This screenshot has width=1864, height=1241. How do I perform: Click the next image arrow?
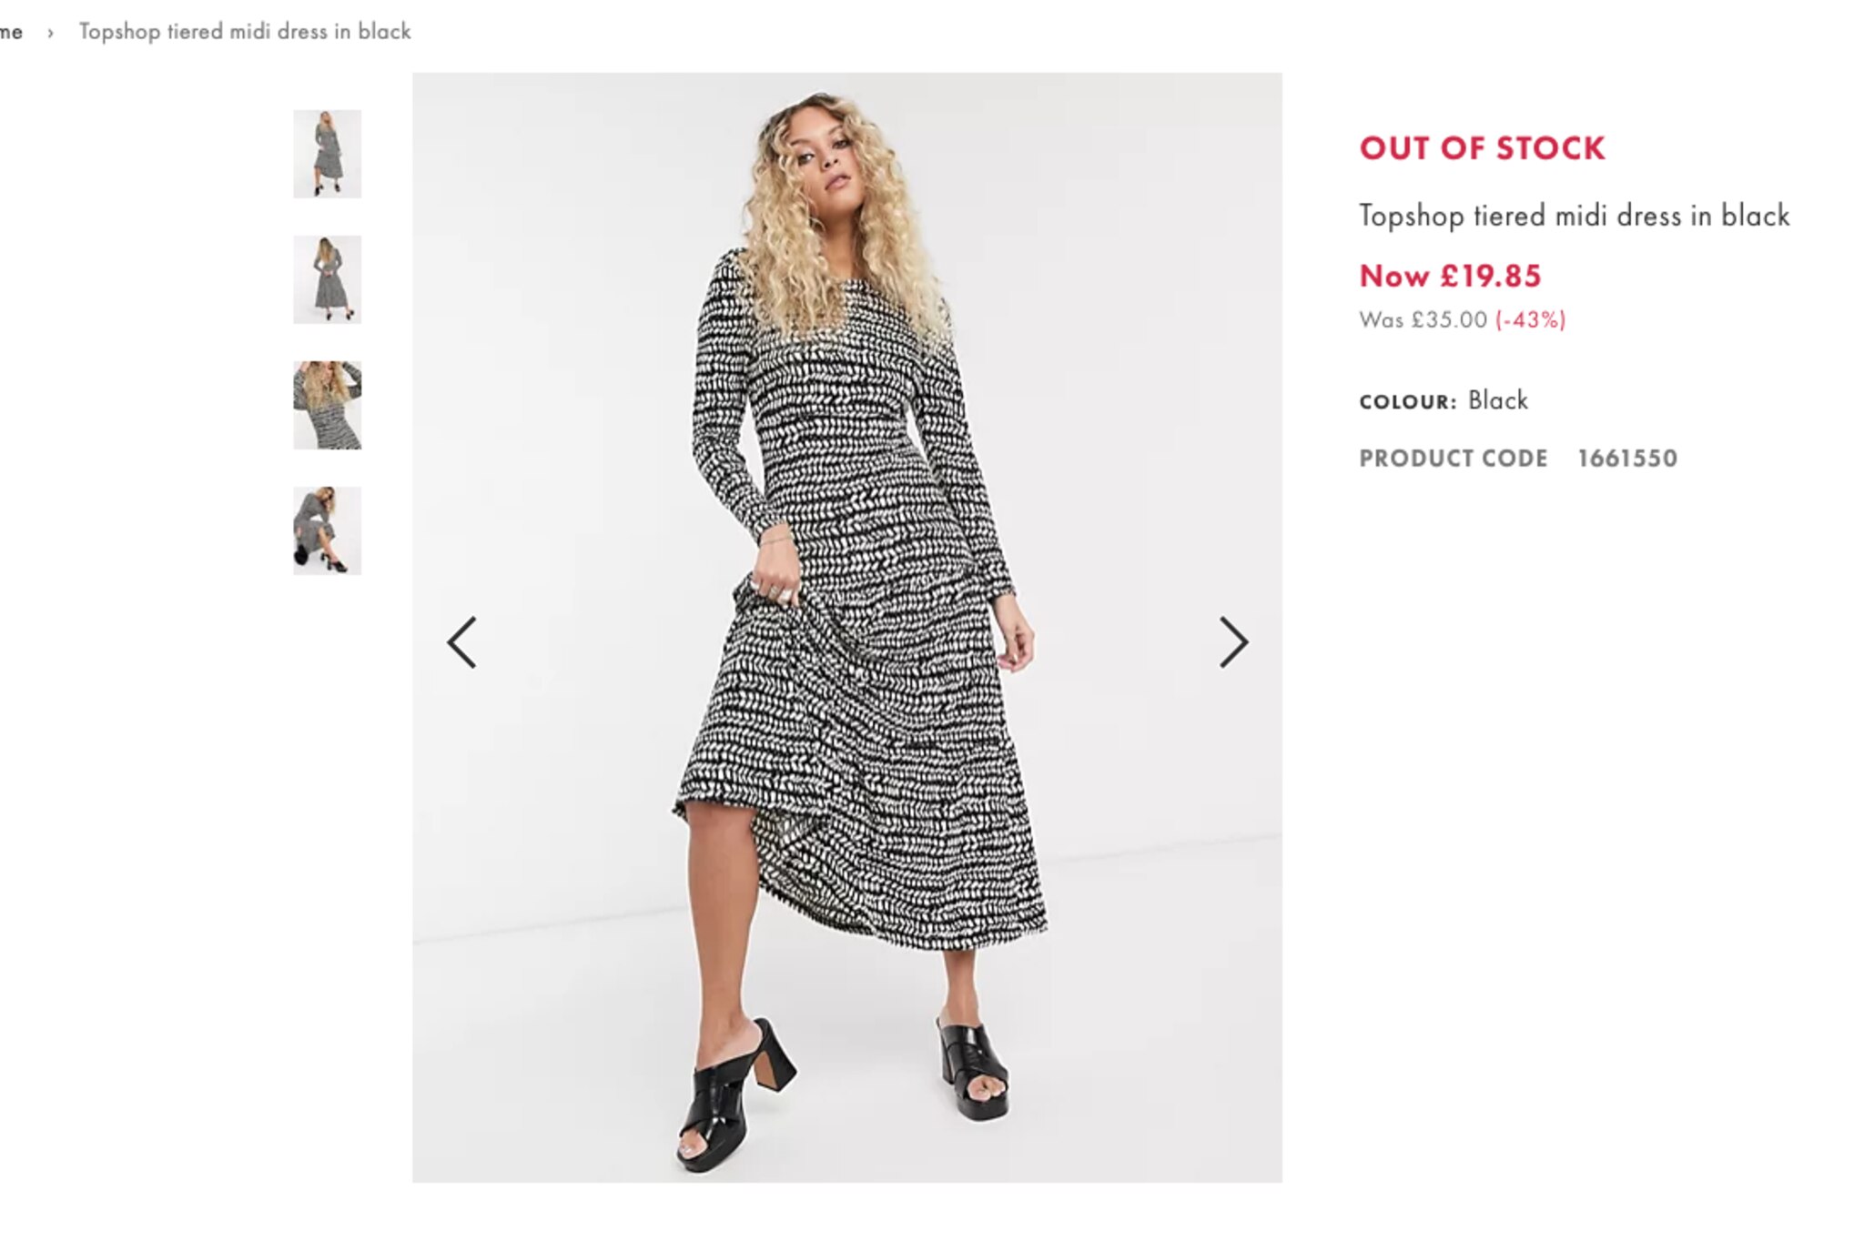coord(1233,642)
